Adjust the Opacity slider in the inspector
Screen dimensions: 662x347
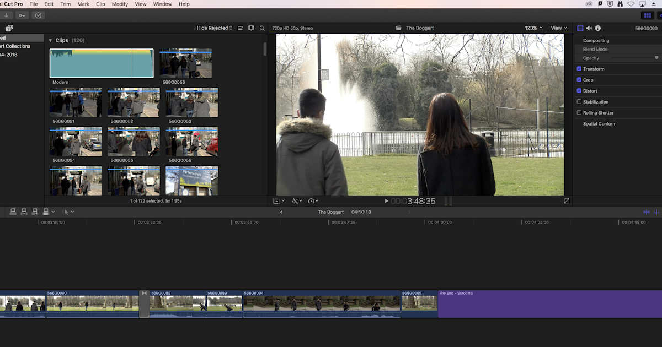(634, 58)
